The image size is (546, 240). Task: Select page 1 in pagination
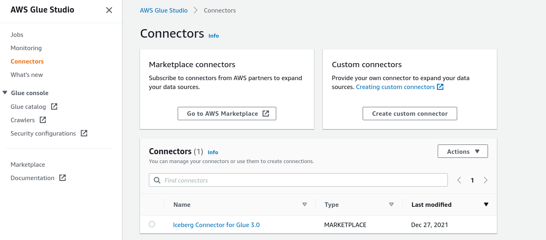(x=472, y=181)
